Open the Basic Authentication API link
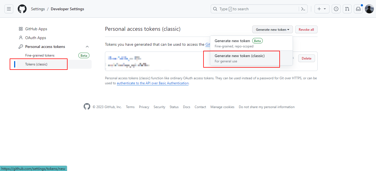376x171 pixels. [153, 83]
